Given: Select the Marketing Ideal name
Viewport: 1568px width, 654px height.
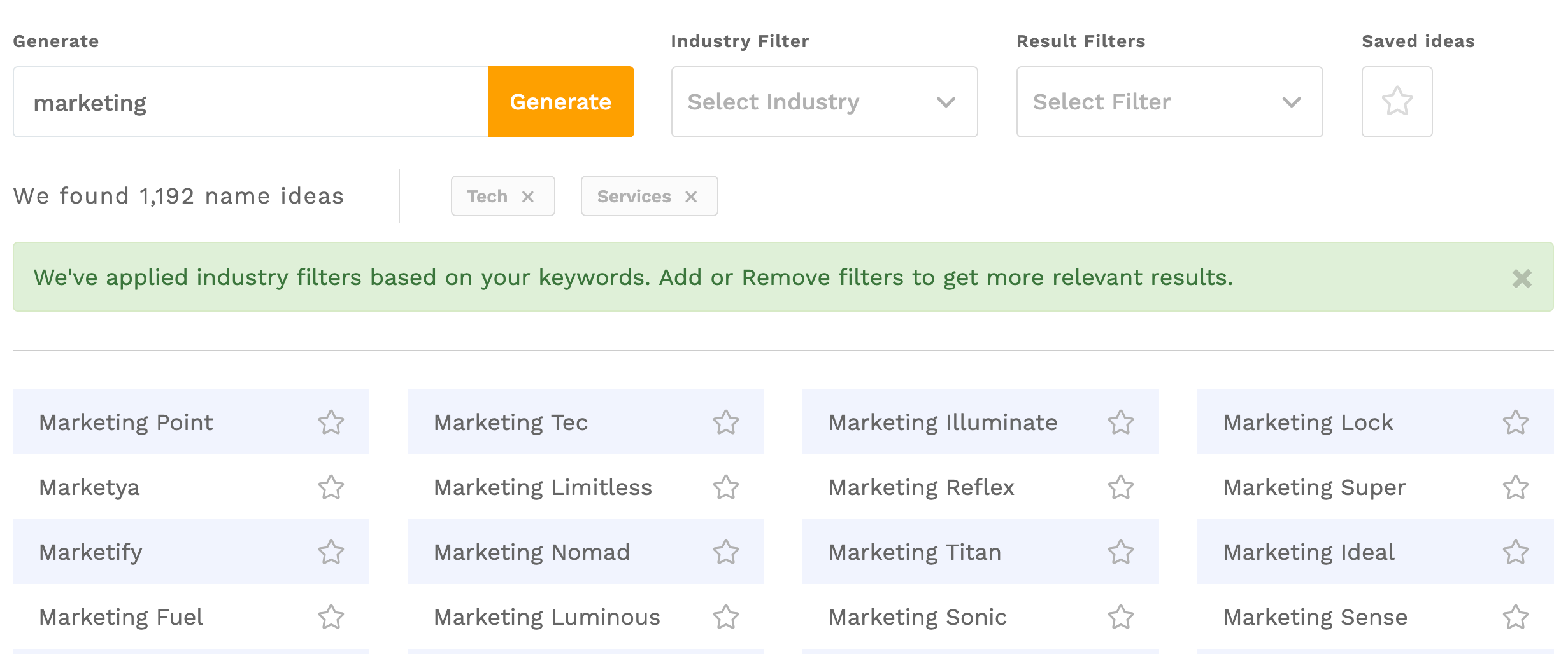Looking at the screenshot, I should coord(1309,552).
